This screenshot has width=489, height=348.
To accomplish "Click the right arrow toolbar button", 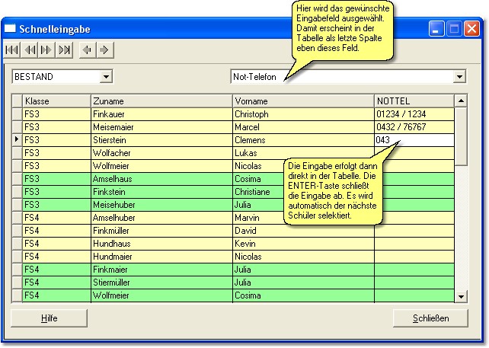I will coord(104,50).
